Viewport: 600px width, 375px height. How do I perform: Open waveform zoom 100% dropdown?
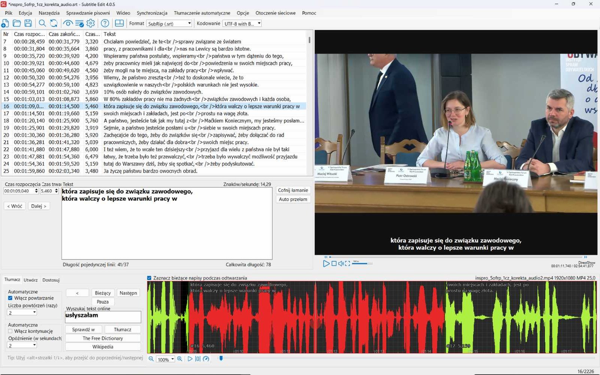(x=166, y=359)
